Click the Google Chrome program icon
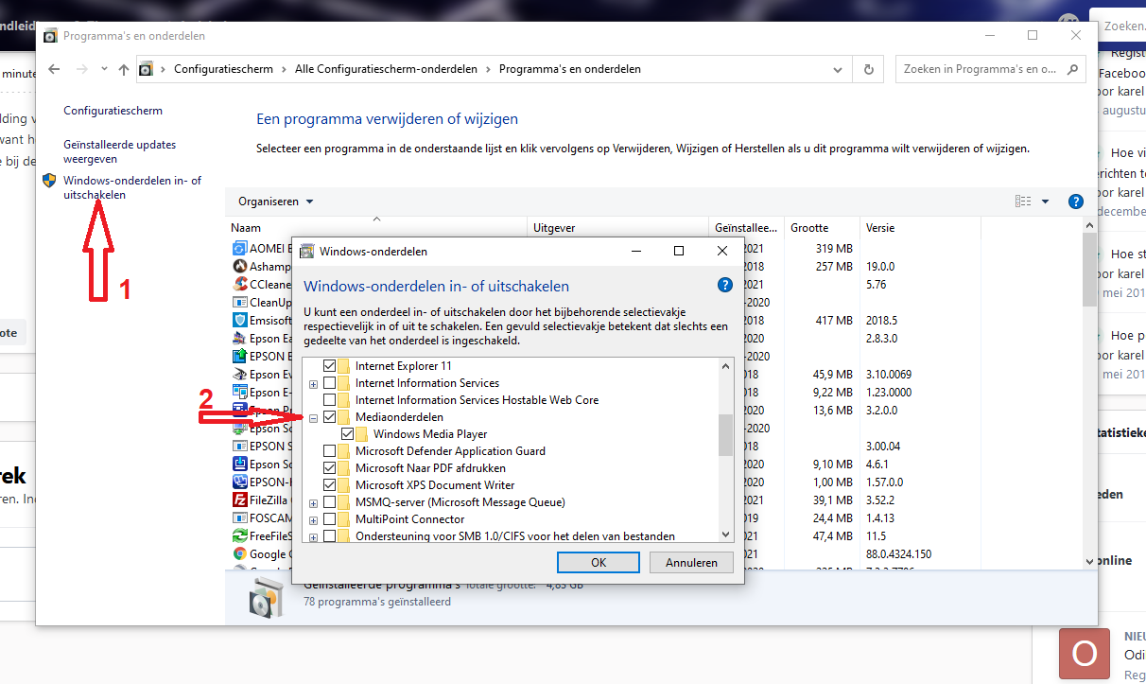Viewport: 1146px width, 684px height. [x=239, y=554]
